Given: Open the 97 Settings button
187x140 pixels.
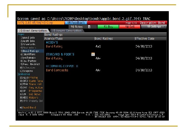Looking at the screenshot, I should (154, 27).
